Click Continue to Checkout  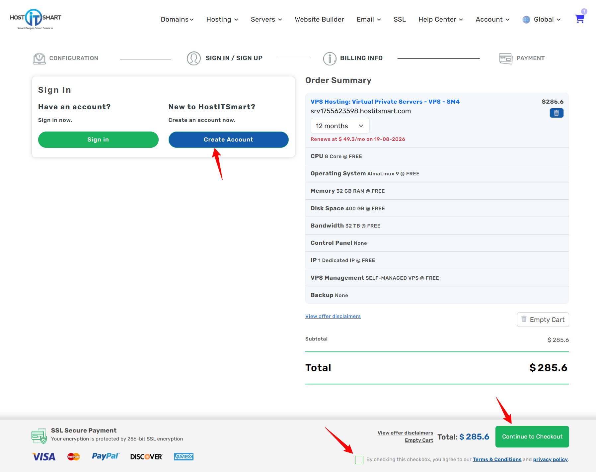pyautogui.click(x=532, y=436)
